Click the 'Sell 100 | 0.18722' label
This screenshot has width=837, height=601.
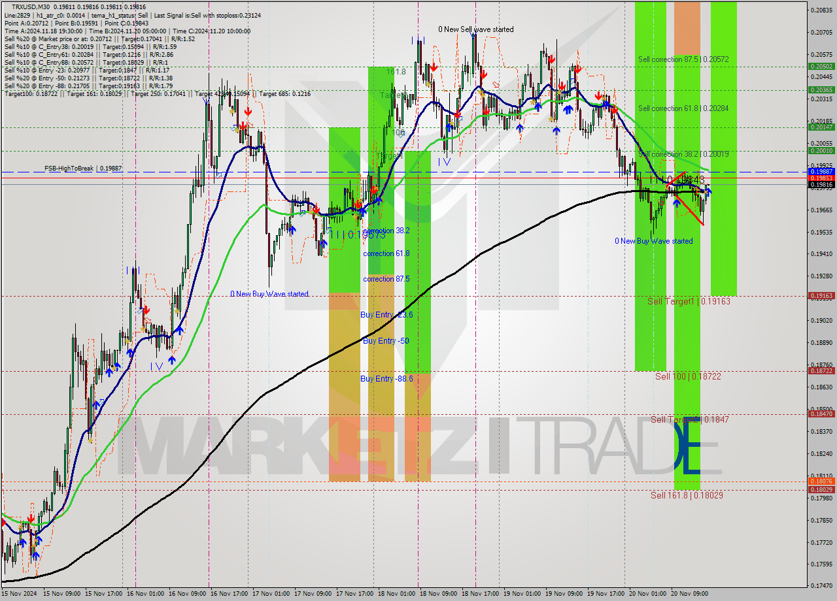pos(688,376)
